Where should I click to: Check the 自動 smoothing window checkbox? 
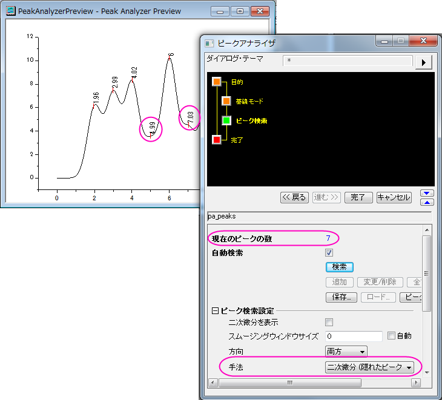391,335
